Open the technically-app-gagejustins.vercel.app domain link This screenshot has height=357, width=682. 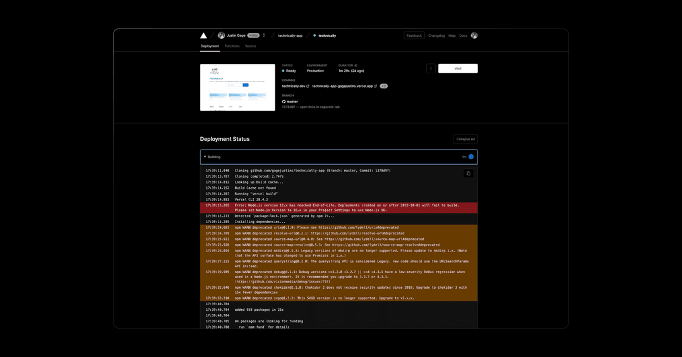click(342, 86)
